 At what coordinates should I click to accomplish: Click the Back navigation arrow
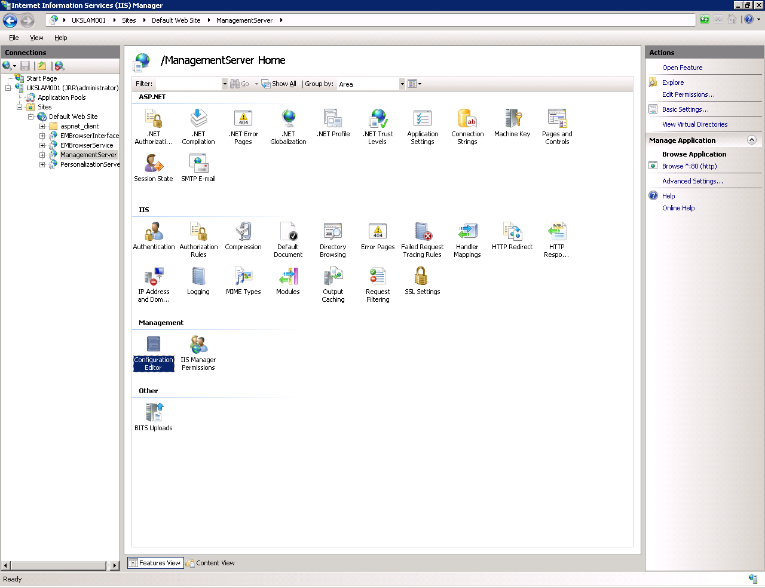coord(10,21)
